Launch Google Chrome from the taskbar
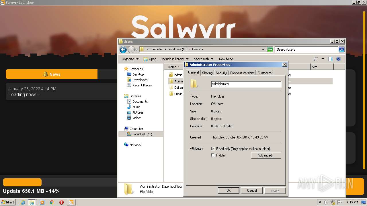This screenshot has height=206, width=367. 52,202
